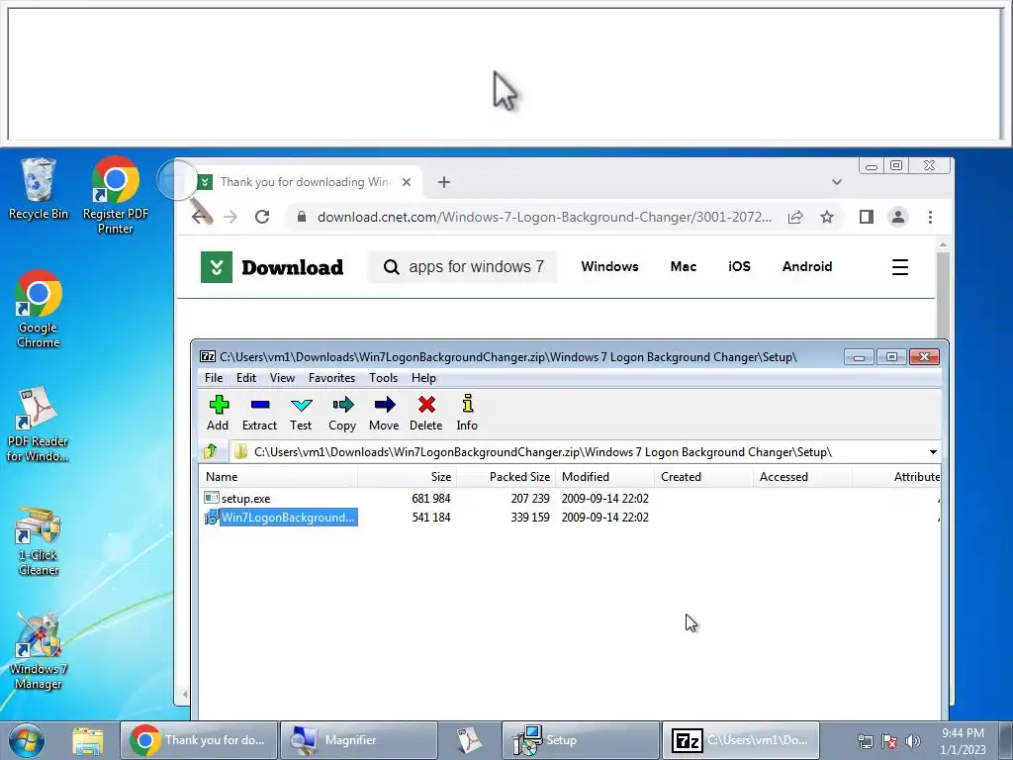Image resolution: width=1013 pixels, height=760 pixels.
Task: Go to Android category link
Action: (807, 267)
